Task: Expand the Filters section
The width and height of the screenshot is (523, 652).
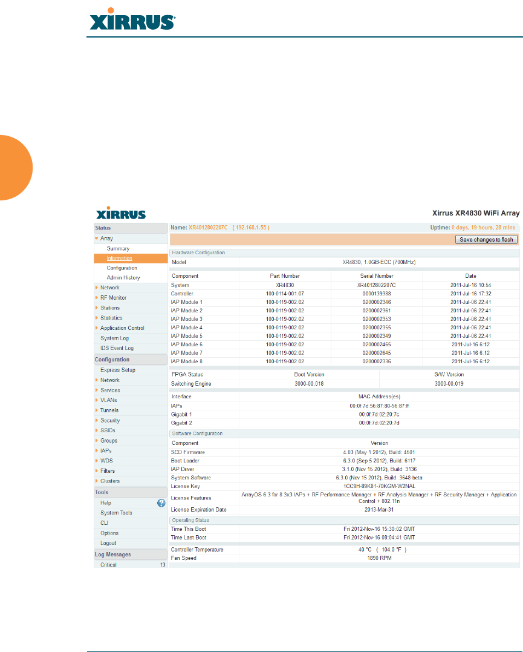Action: pos(96,471)
